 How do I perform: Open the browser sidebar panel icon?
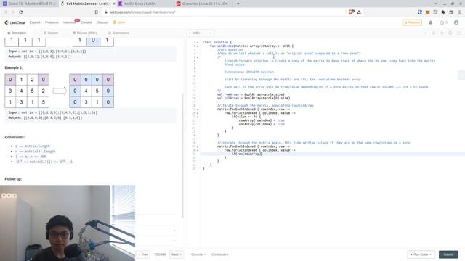click(435, 12)
